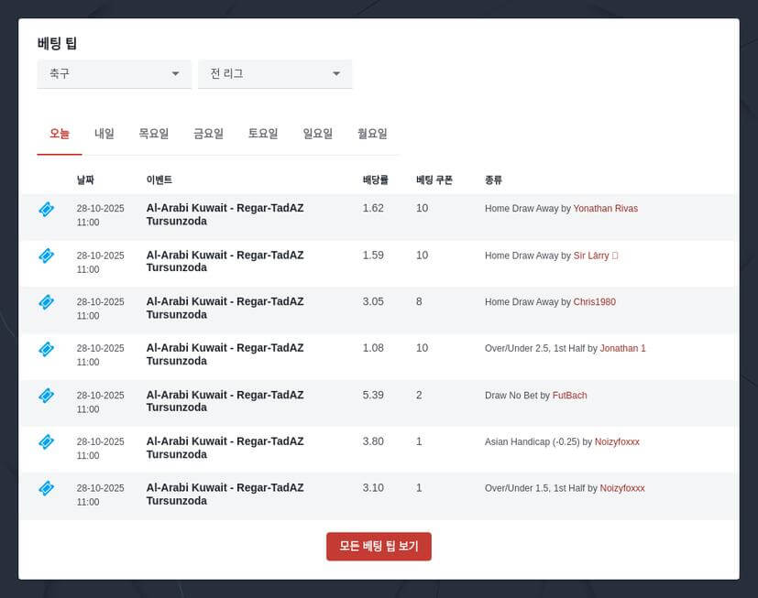
Task: View tips under the 일요일 tab
Action: tap(317, 133)
